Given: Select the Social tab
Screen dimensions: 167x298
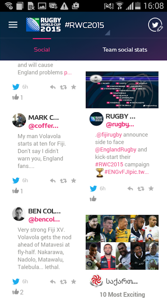Looking at the screenshot, I should pos(42,50).
